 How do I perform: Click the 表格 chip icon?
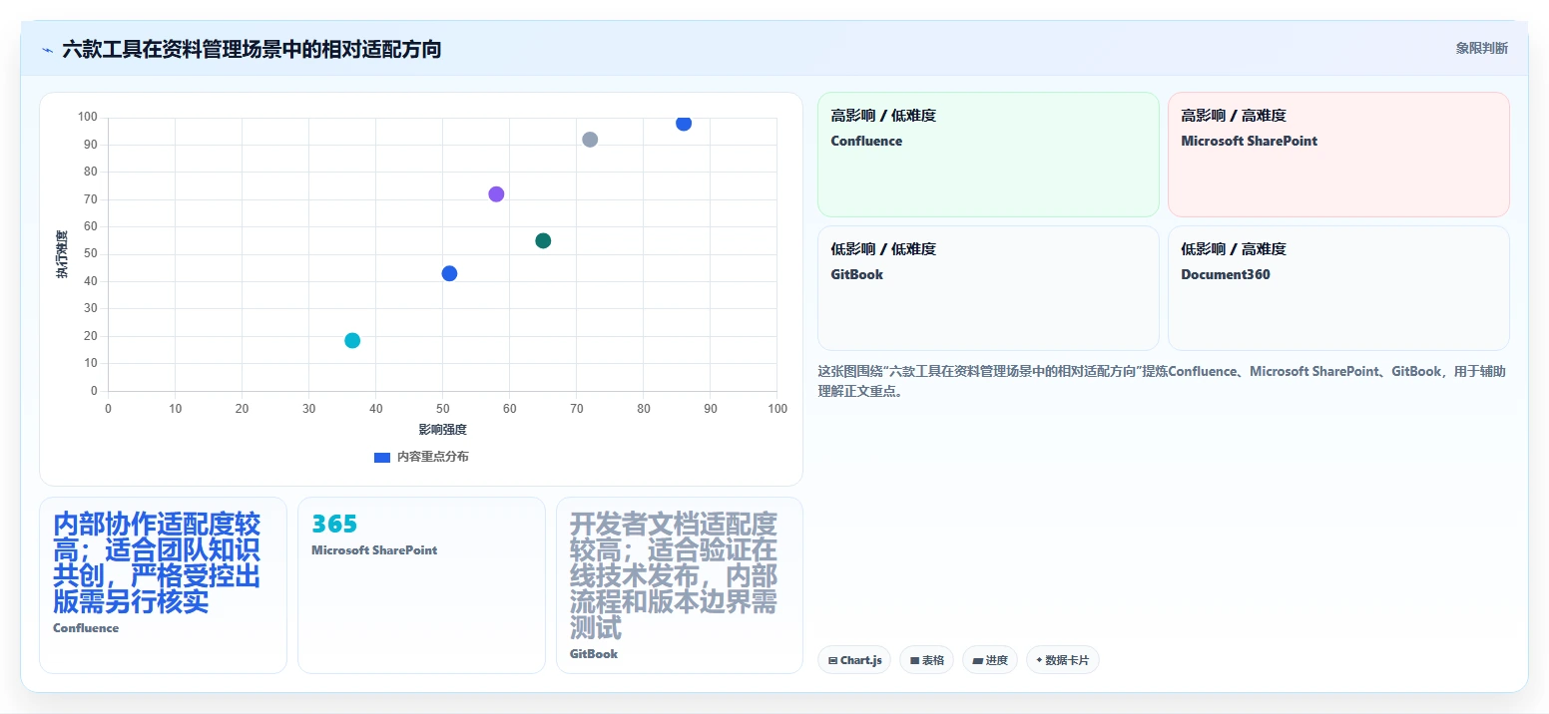point(914,661)
